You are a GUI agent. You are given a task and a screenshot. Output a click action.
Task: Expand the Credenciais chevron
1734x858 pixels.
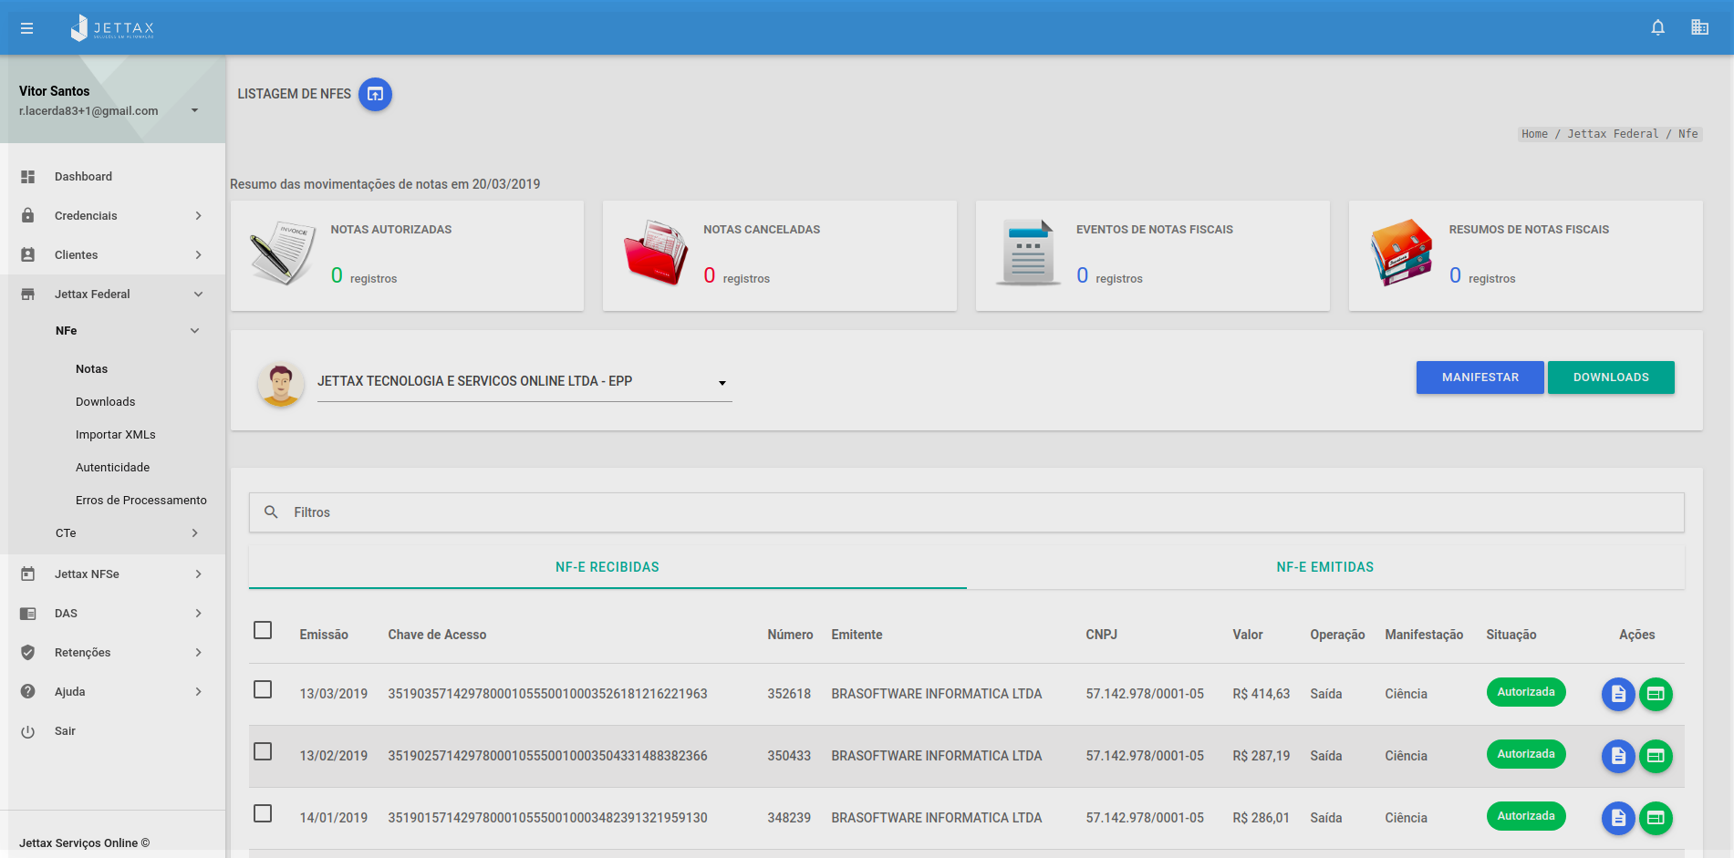tap(198, 216)
